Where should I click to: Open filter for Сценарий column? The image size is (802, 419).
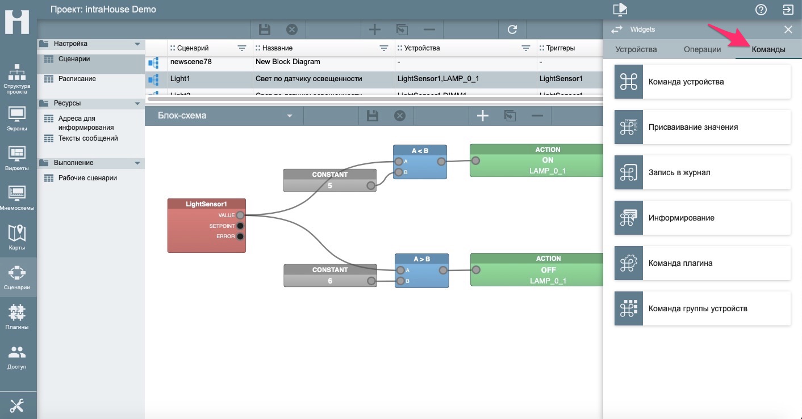(242, 48)
